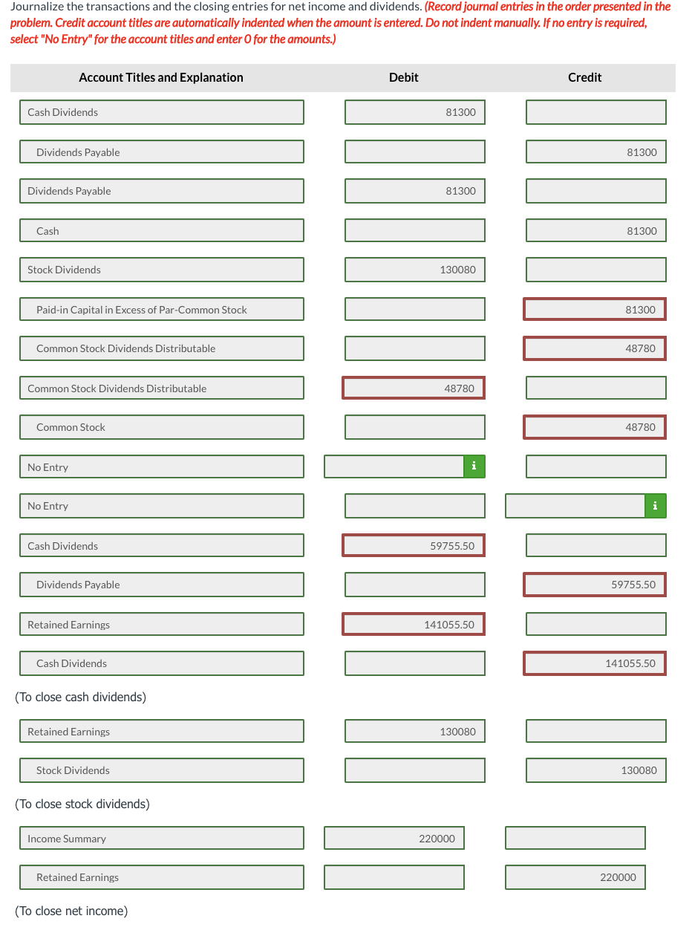Click the first No Entry account title field
The image size is (692, 930).
[161, 466]
